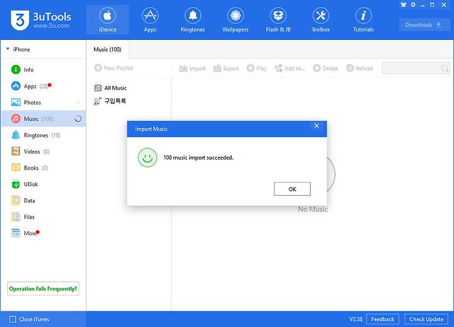
Task: Click the Play toolbar button
Action: click(x=257, y=68)
